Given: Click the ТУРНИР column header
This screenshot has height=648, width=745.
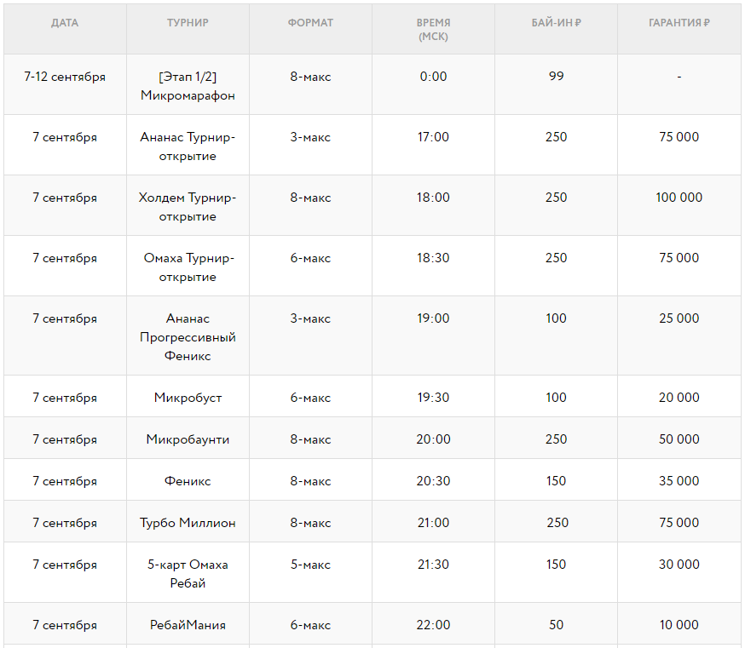Looking at the screenshot, I should click(188, 23).
